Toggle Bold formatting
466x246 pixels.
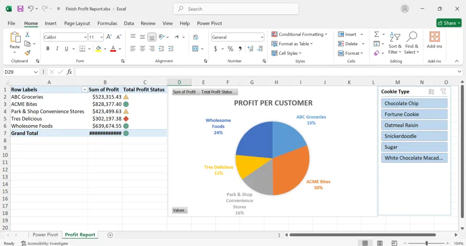click(48, 48)
